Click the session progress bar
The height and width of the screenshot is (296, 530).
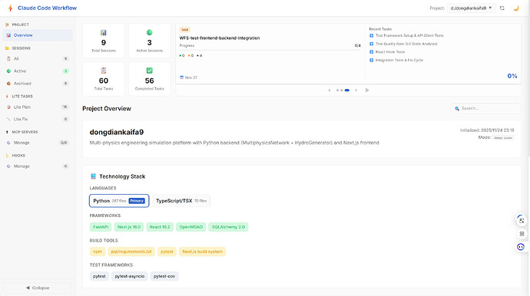click(x=270, y=50)
